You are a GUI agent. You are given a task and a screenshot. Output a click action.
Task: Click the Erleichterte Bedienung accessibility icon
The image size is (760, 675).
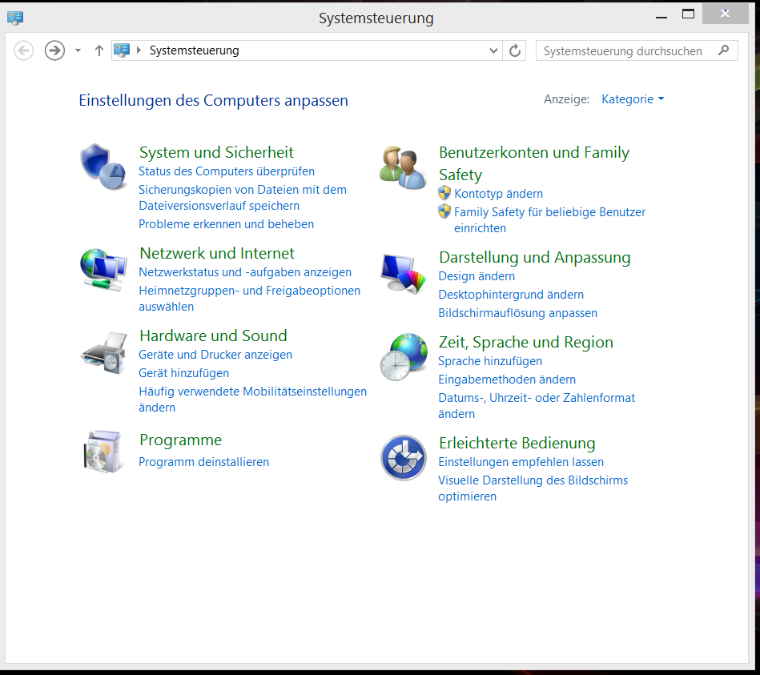pyautogui.click(x=403, y=457)
